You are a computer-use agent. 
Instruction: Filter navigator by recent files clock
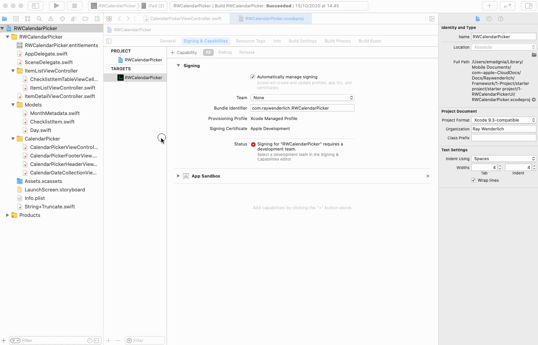tap(90, 340)
